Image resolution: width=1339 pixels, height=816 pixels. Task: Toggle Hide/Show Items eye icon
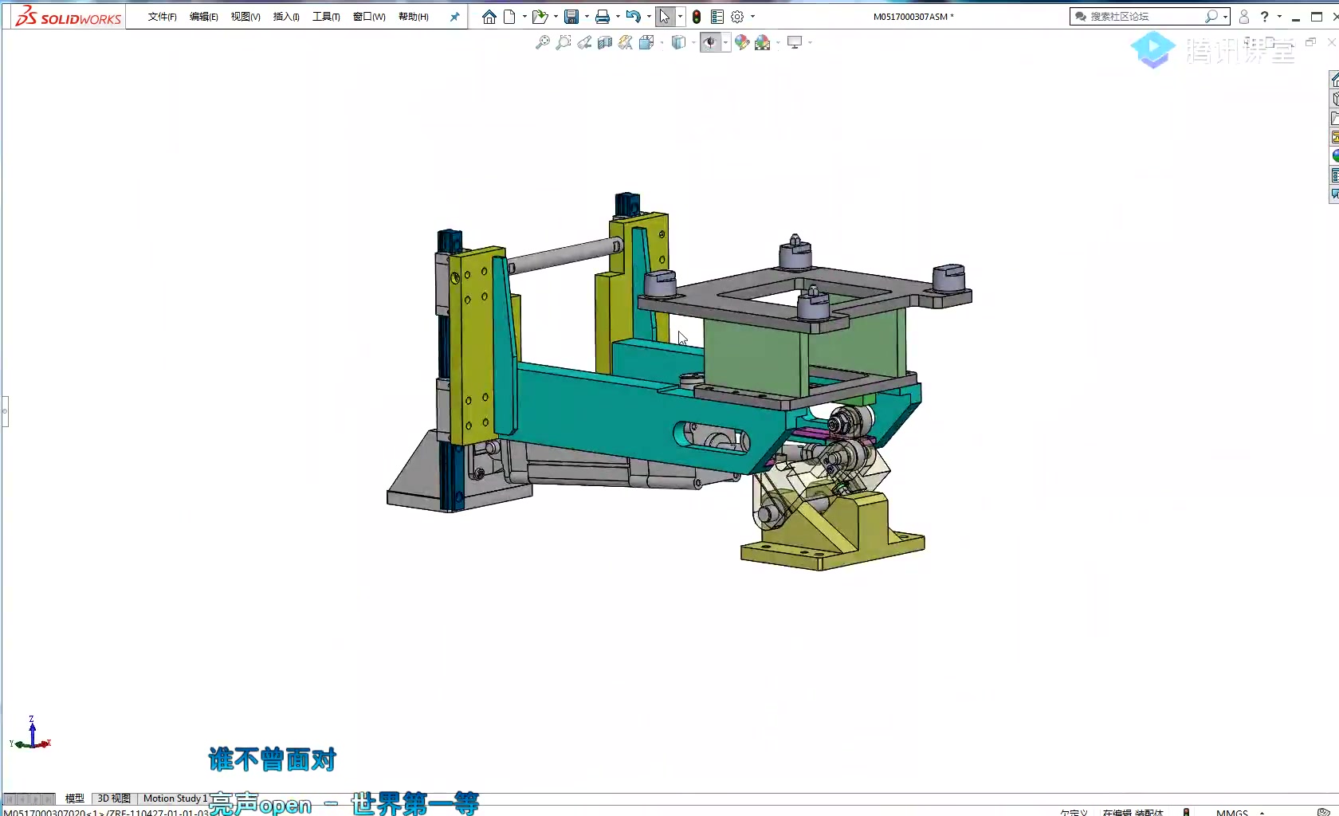coord(710,42)
